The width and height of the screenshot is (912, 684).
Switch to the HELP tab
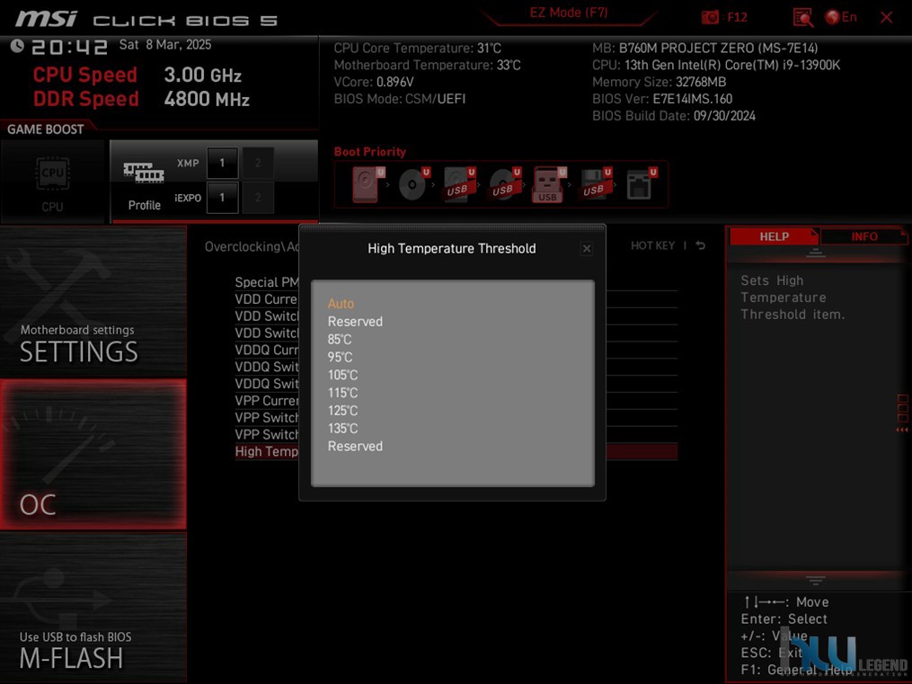tap(774, 236)
